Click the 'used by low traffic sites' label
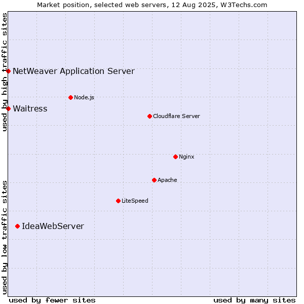 point(5,238)
